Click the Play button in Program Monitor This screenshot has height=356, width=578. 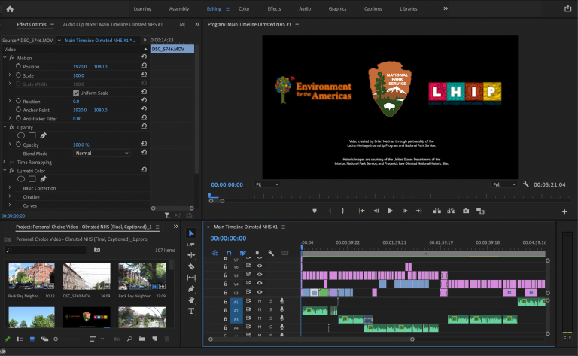[x=390, y=211]
